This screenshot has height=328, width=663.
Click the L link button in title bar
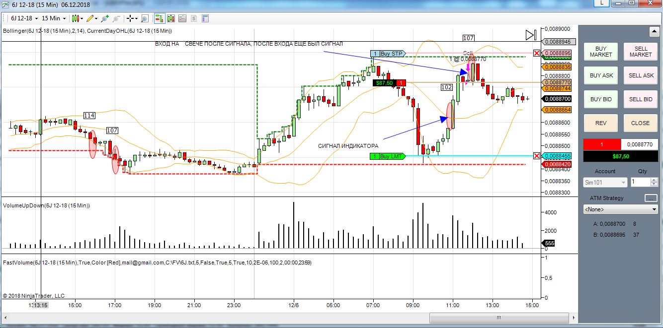(x=602, y=2)
